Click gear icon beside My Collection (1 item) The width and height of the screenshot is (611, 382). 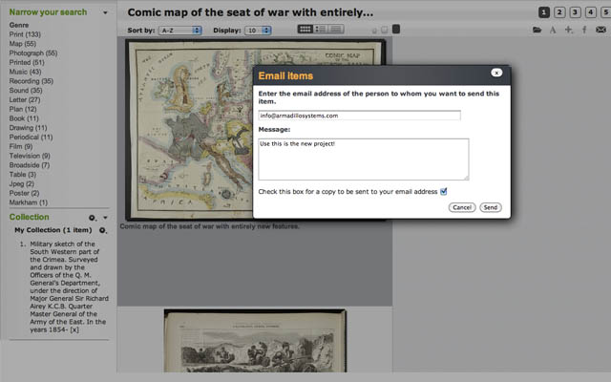pos(102,230)
